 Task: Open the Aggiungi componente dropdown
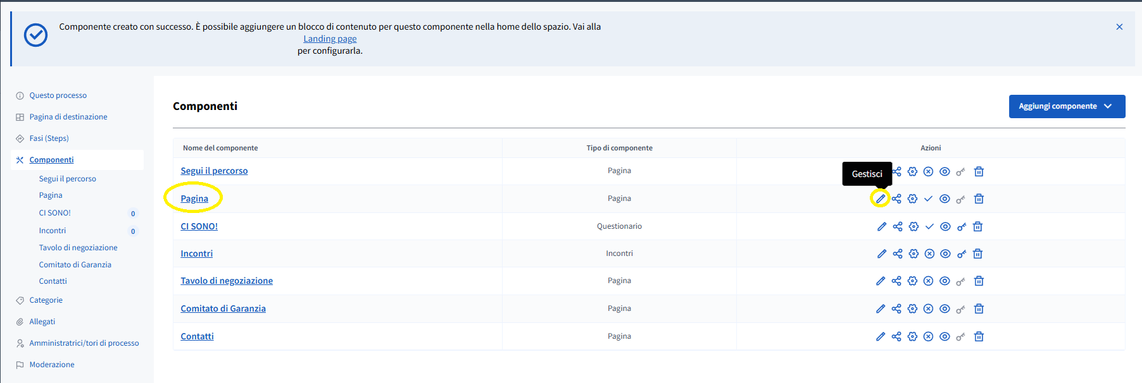coord(1067,106)
